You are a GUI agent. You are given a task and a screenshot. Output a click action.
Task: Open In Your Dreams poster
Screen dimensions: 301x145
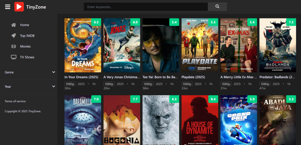point(83,45)
